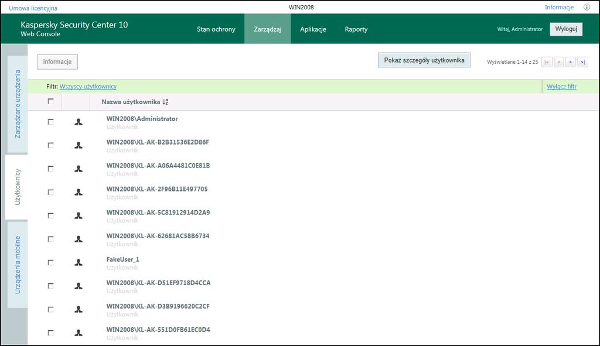Select the Użytkownicy side tab
Image resolution: width=600 pixels, height=346 pixels.
click(x=17, y=187)
